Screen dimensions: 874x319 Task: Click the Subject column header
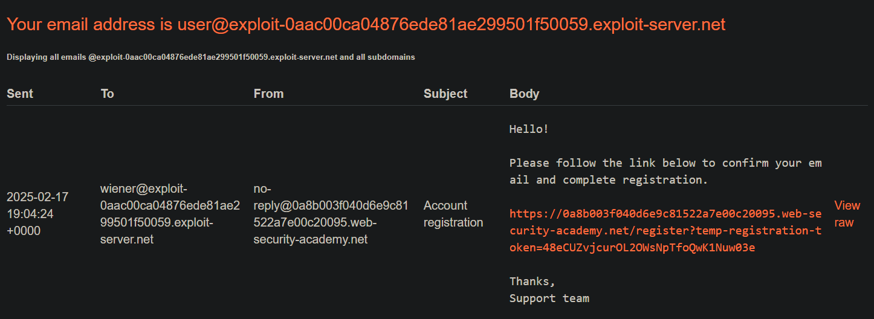point(445,94)
